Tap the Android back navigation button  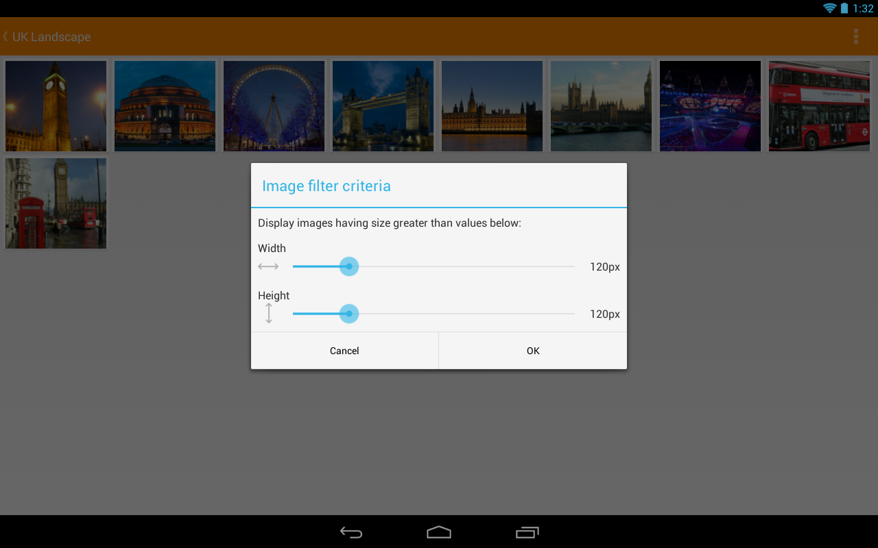[x=351, y=532]
